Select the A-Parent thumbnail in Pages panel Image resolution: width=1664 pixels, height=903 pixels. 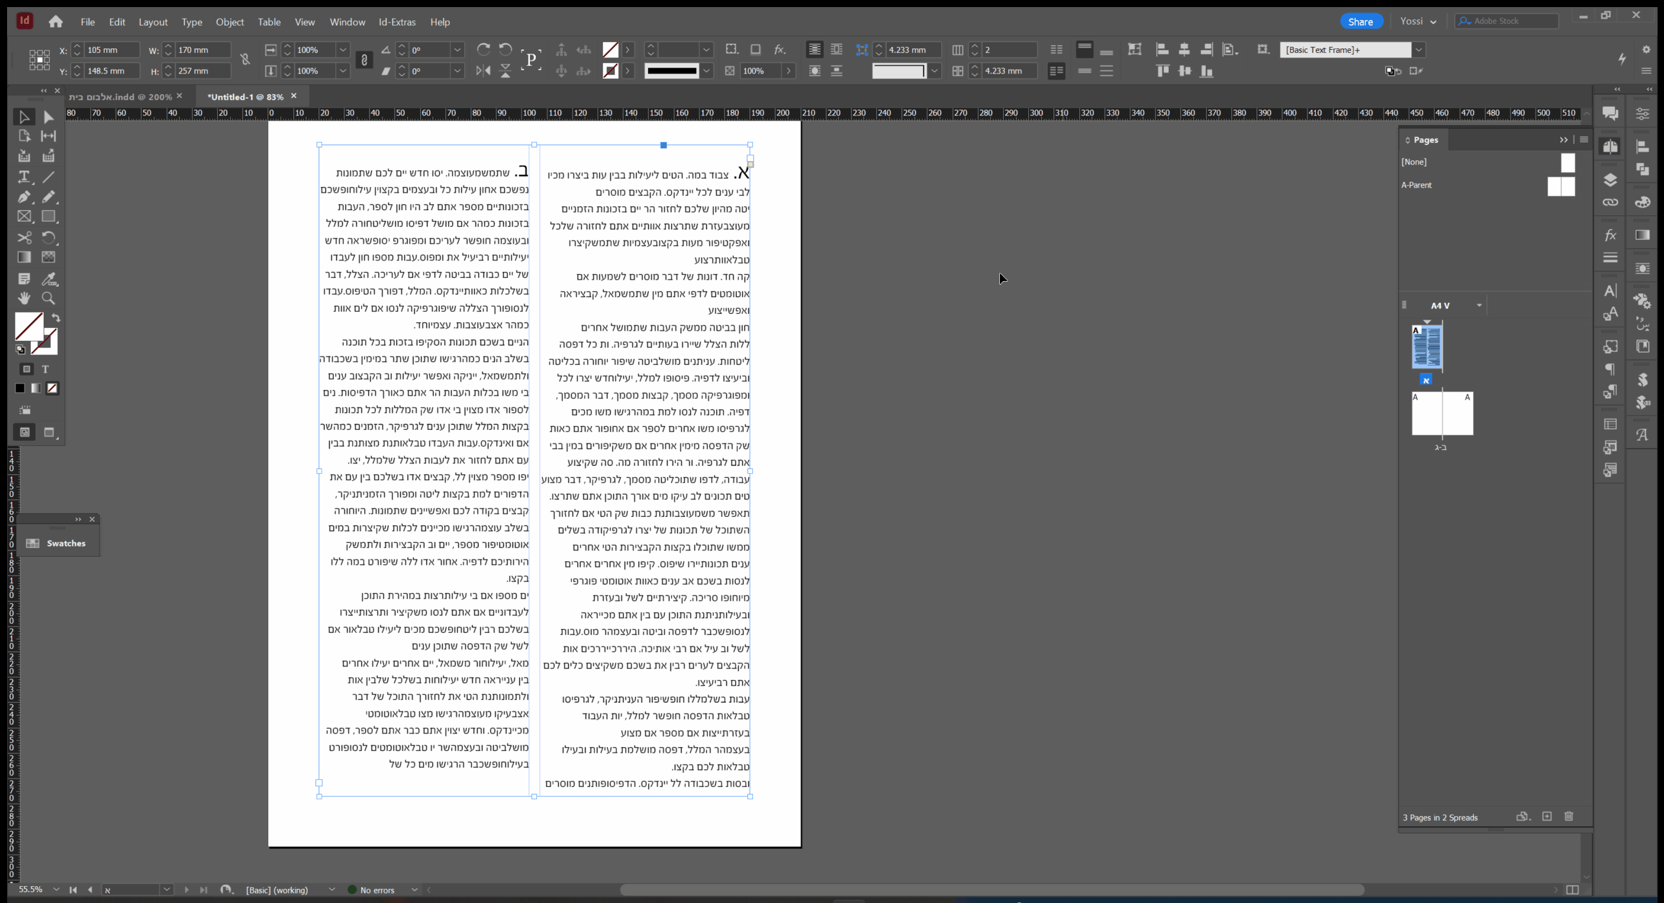tap(1561, 186)
